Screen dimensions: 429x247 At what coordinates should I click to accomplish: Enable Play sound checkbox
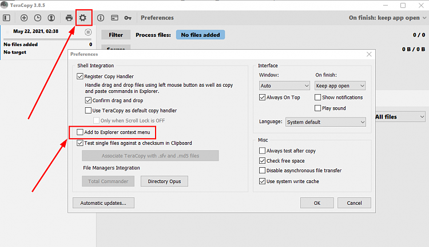click(x=317, y=108)
